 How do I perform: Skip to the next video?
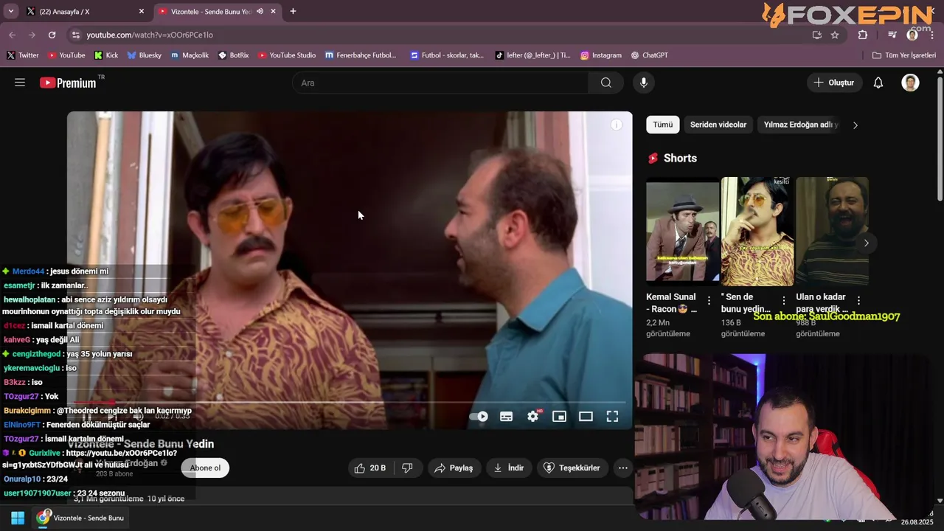pos(113,417)
